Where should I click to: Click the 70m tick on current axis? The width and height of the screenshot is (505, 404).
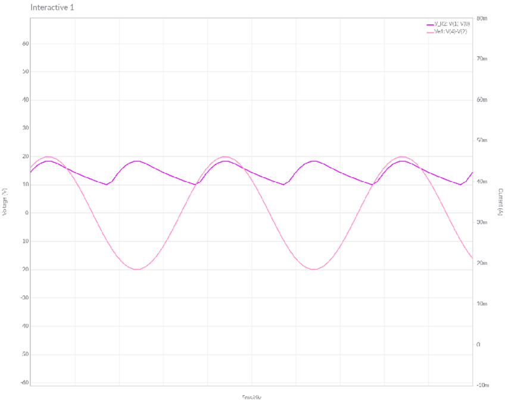[x=482, y=58]
